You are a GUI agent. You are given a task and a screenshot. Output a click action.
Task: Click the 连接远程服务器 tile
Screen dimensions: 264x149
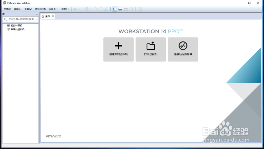pos(183,49)
